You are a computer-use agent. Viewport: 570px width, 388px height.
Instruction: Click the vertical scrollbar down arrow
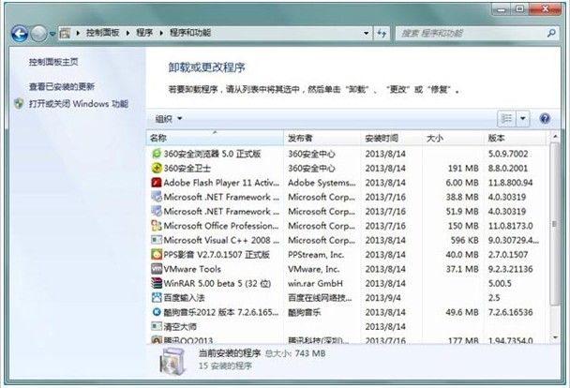tap(555, 337)
